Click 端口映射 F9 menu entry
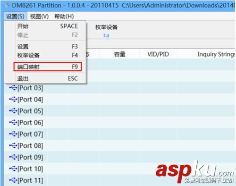The image size is (236, 186). [x=47, y=67]
